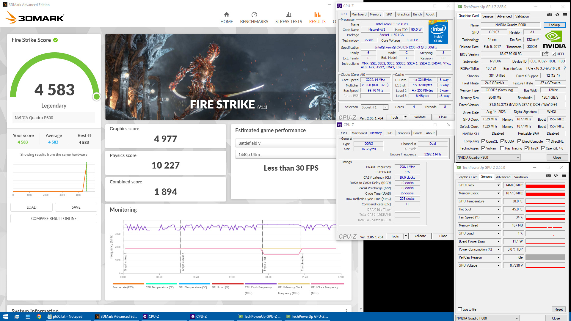Toggle the DirectML checkbox
The image size is (571, 321).
pyautogui.click(x=548, y=141)
